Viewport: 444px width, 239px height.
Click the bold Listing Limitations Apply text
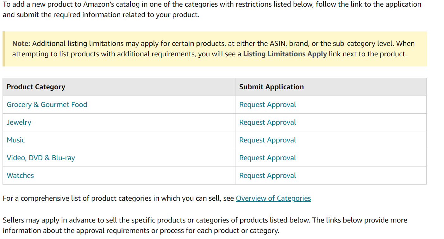[x=285, y=54]
